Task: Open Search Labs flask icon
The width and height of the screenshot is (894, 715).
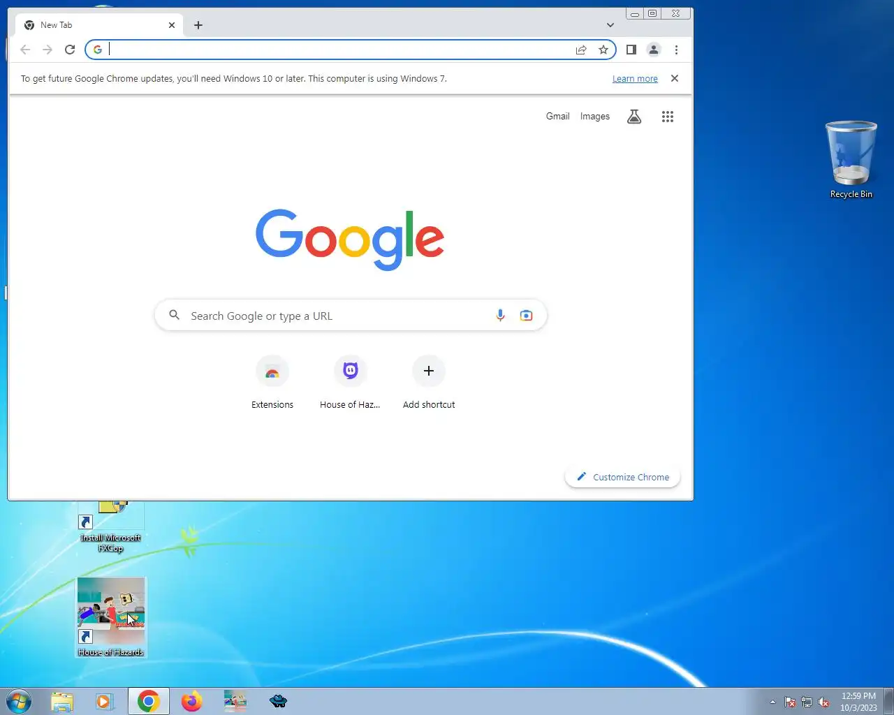Action: (x=634, y=117)
